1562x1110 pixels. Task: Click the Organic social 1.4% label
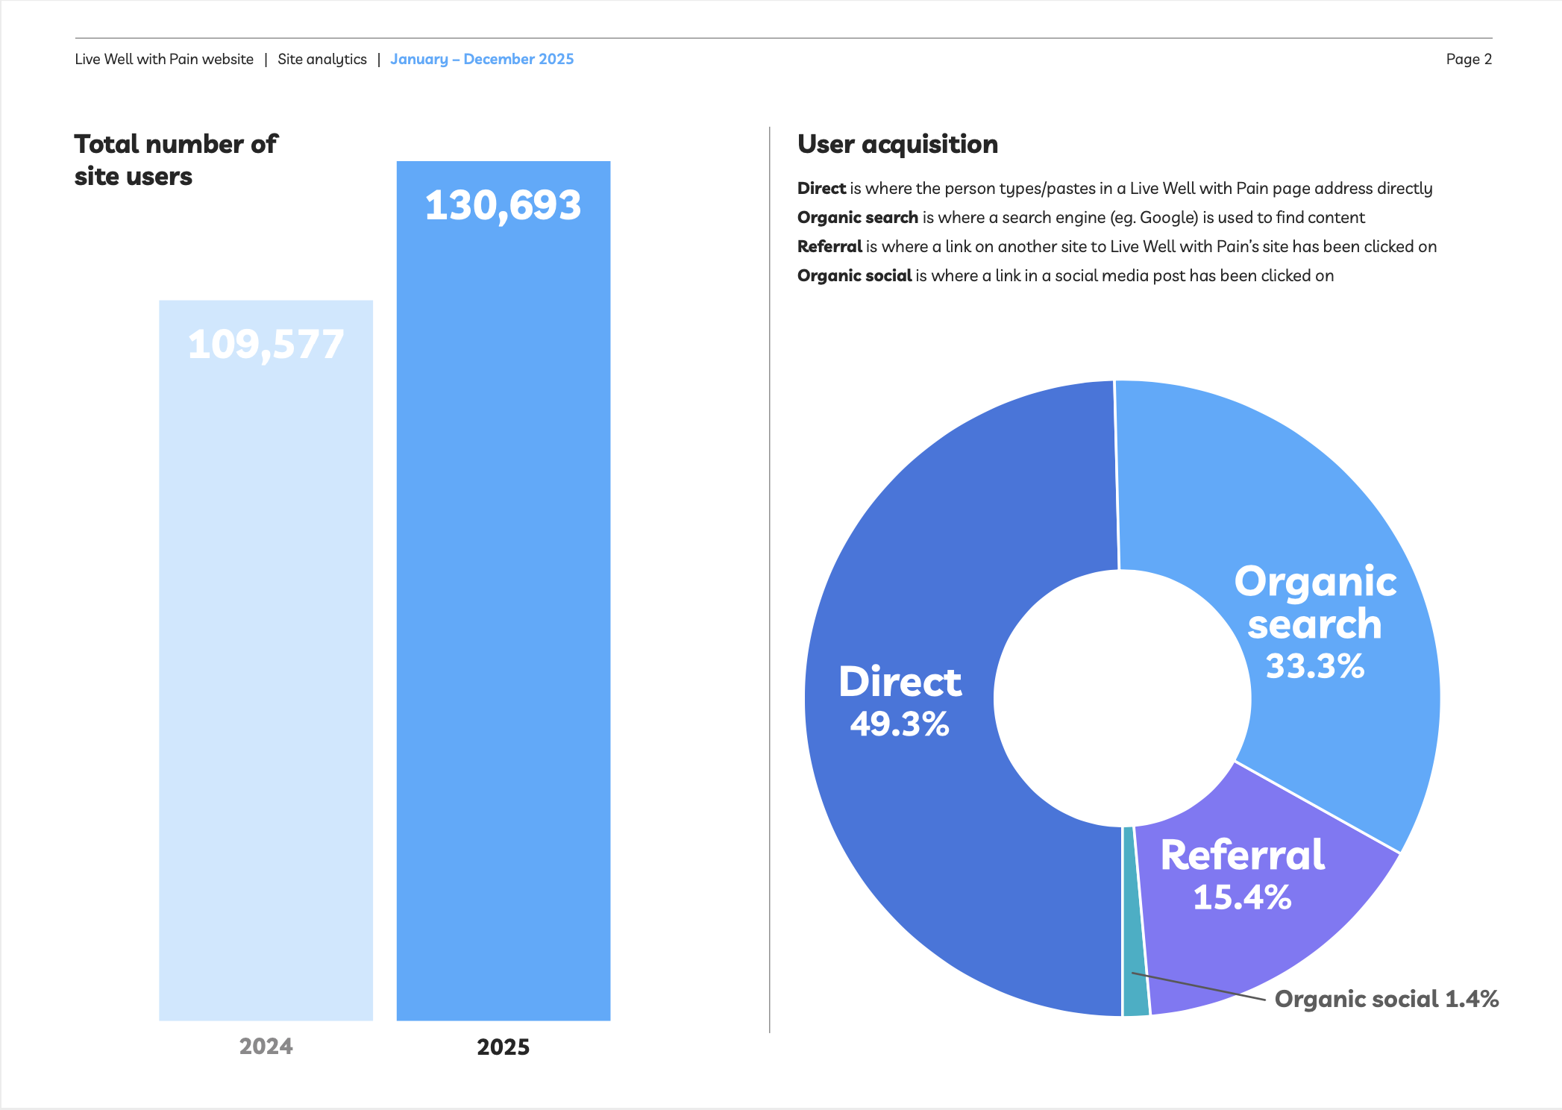click(1386, 999)
